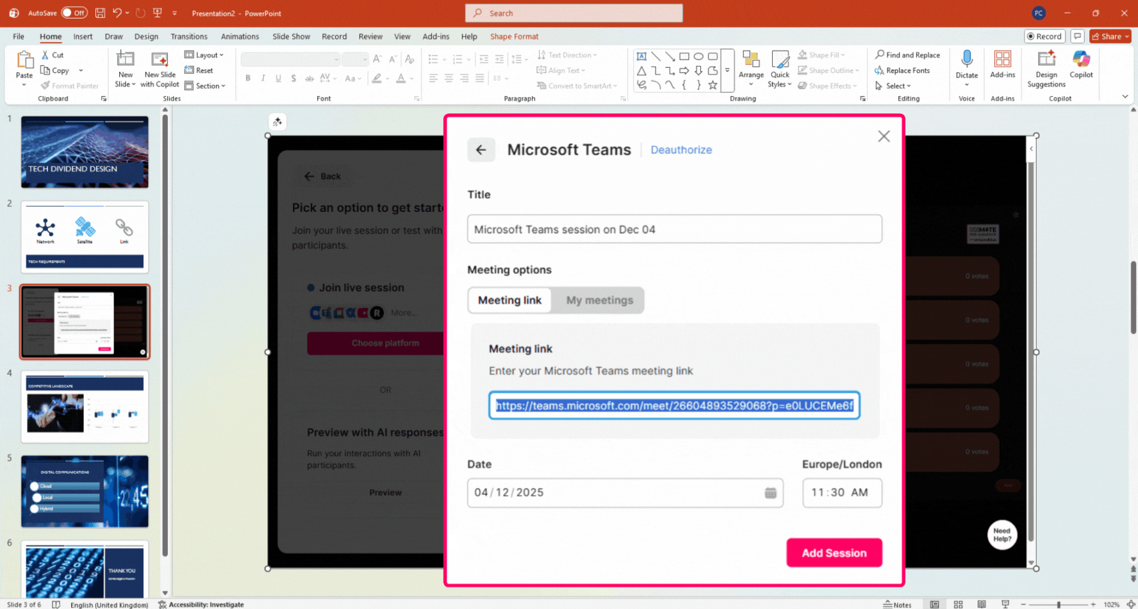Click the back arrow beside Microsoft Teams
This screenshot has width=1138, height=609.
481,150
